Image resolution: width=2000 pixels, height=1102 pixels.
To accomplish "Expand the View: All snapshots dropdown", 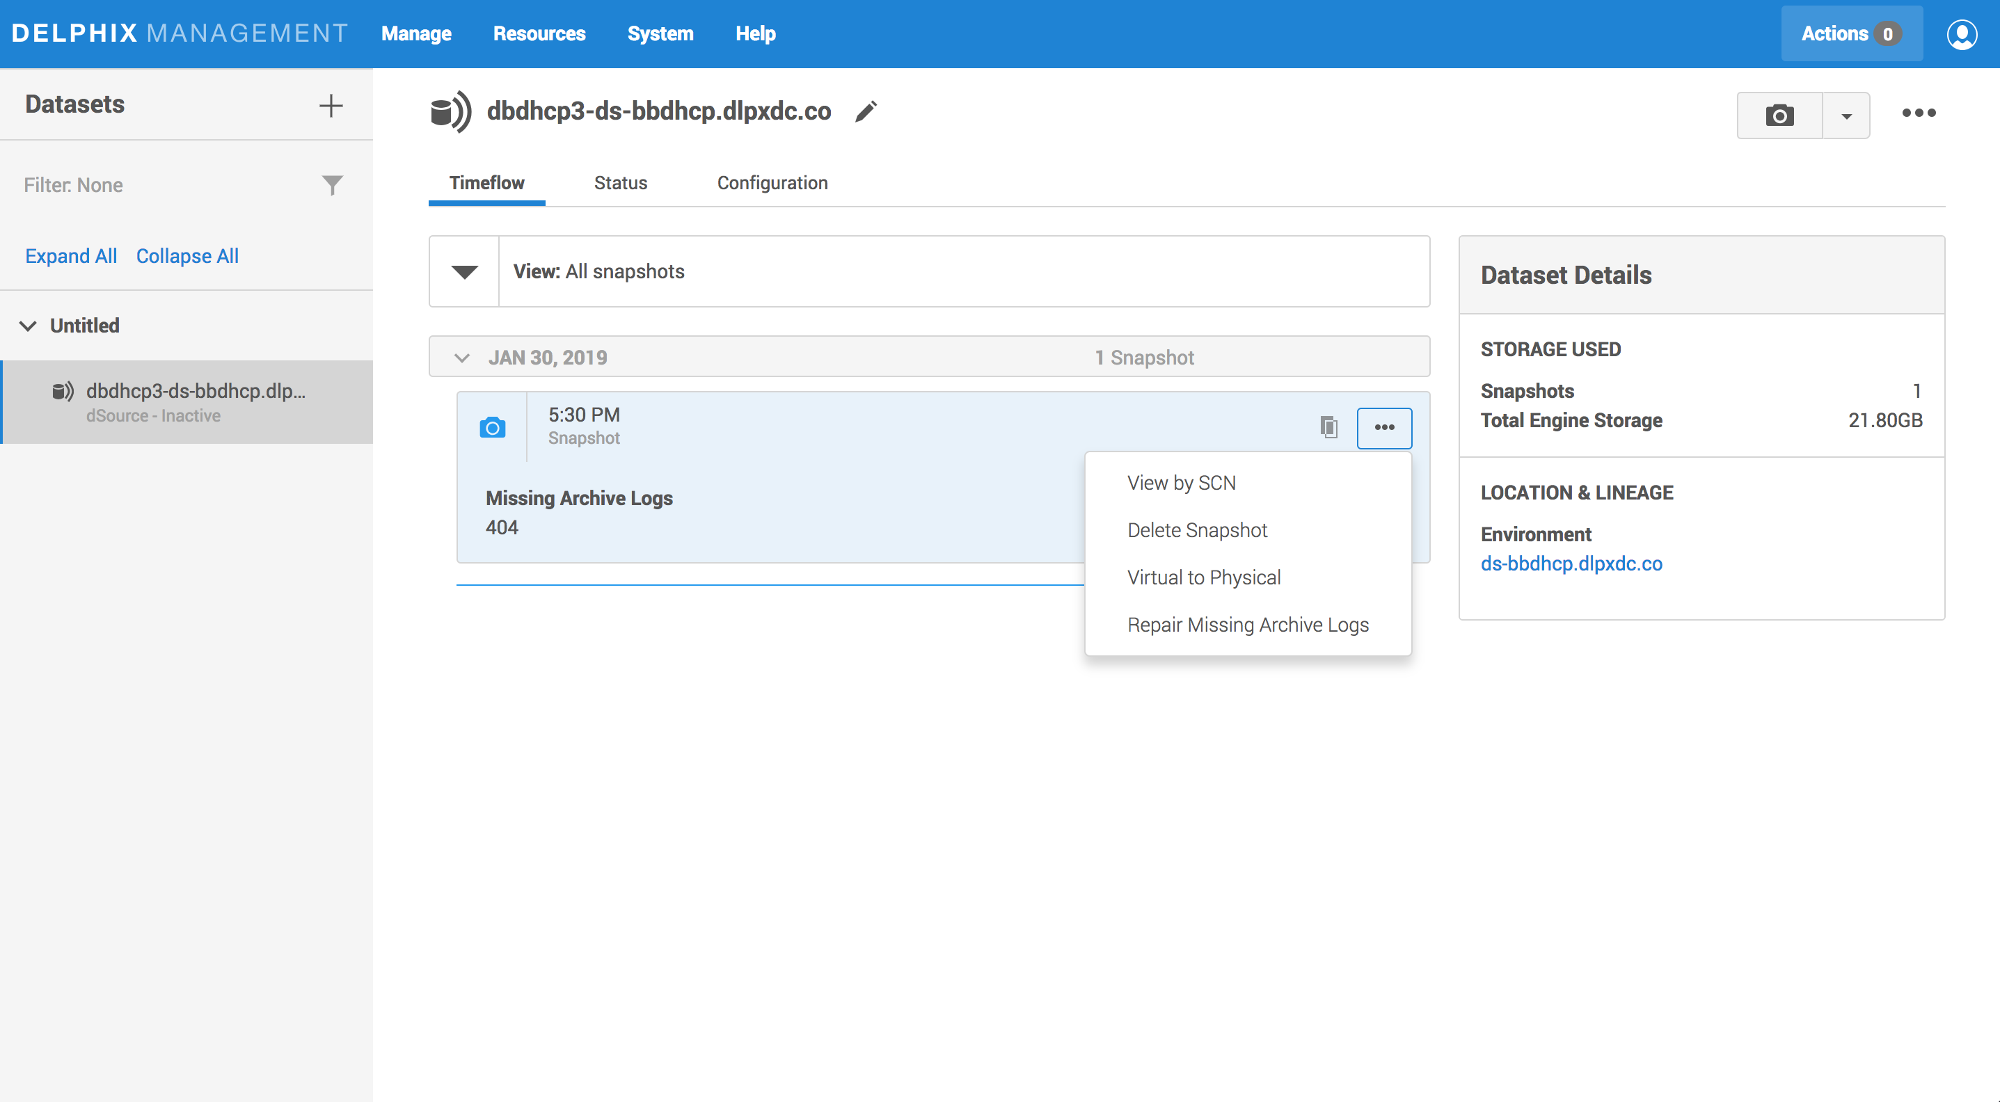I will click(464, 271).
